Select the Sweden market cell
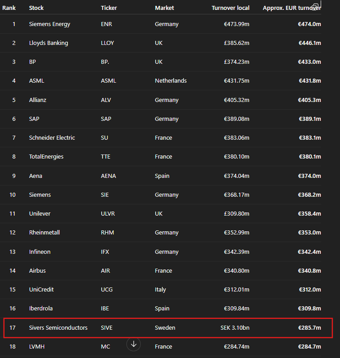The width and height of the screenshot is (340, 358). coord(165,328)
